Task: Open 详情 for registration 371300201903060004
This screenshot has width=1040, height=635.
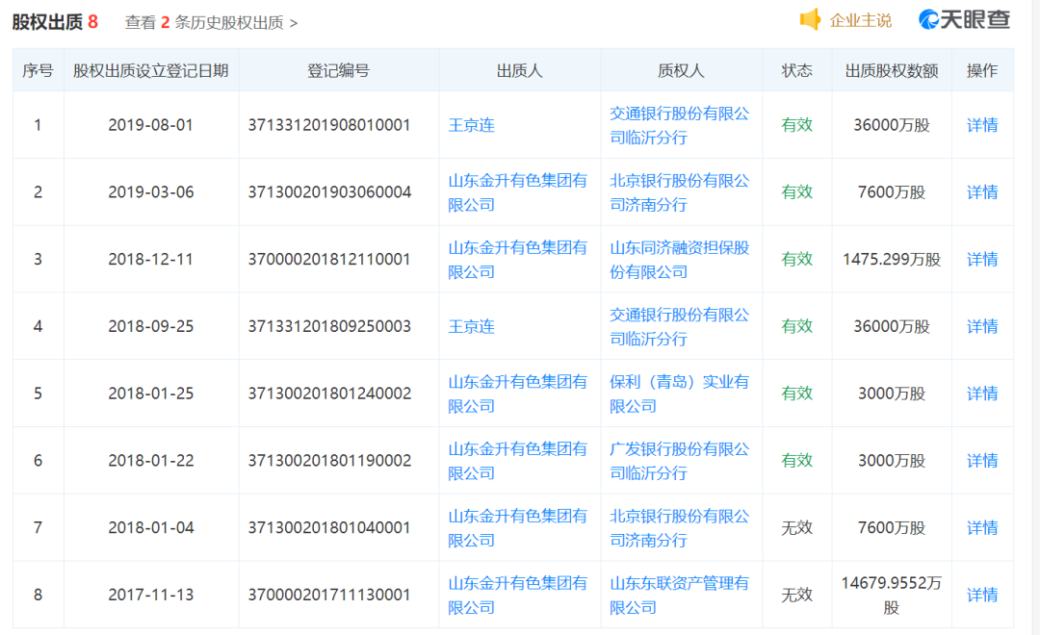Action: point(981,192)
